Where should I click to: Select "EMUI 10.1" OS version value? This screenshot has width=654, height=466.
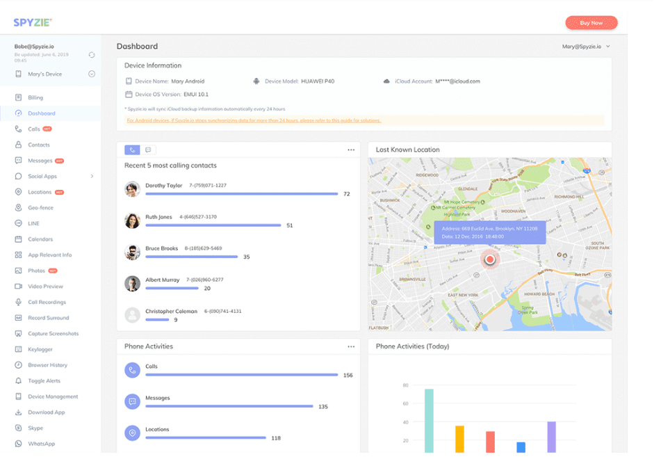(196, 95)
